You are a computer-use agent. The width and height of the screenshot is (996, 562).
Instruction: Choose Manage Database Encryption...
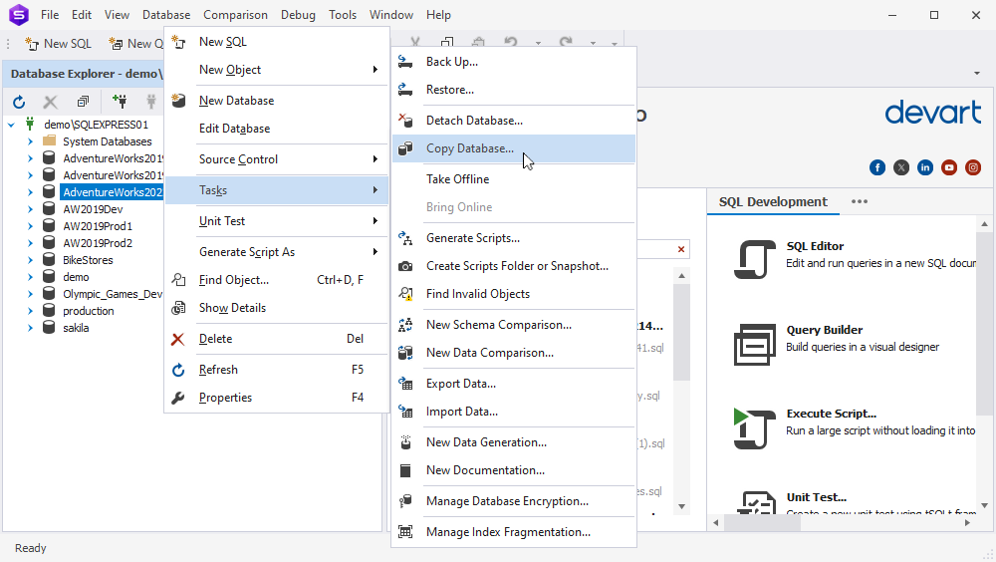(x=514, y=501)
